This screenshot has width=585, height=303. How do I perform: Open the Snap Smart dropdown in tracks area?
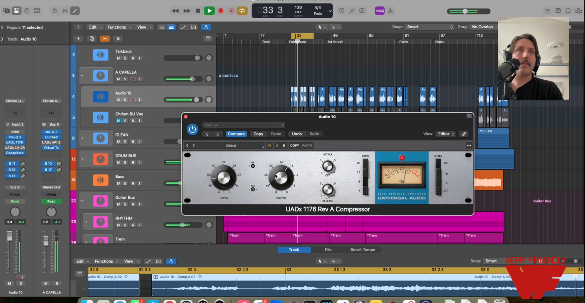[429, 27]
